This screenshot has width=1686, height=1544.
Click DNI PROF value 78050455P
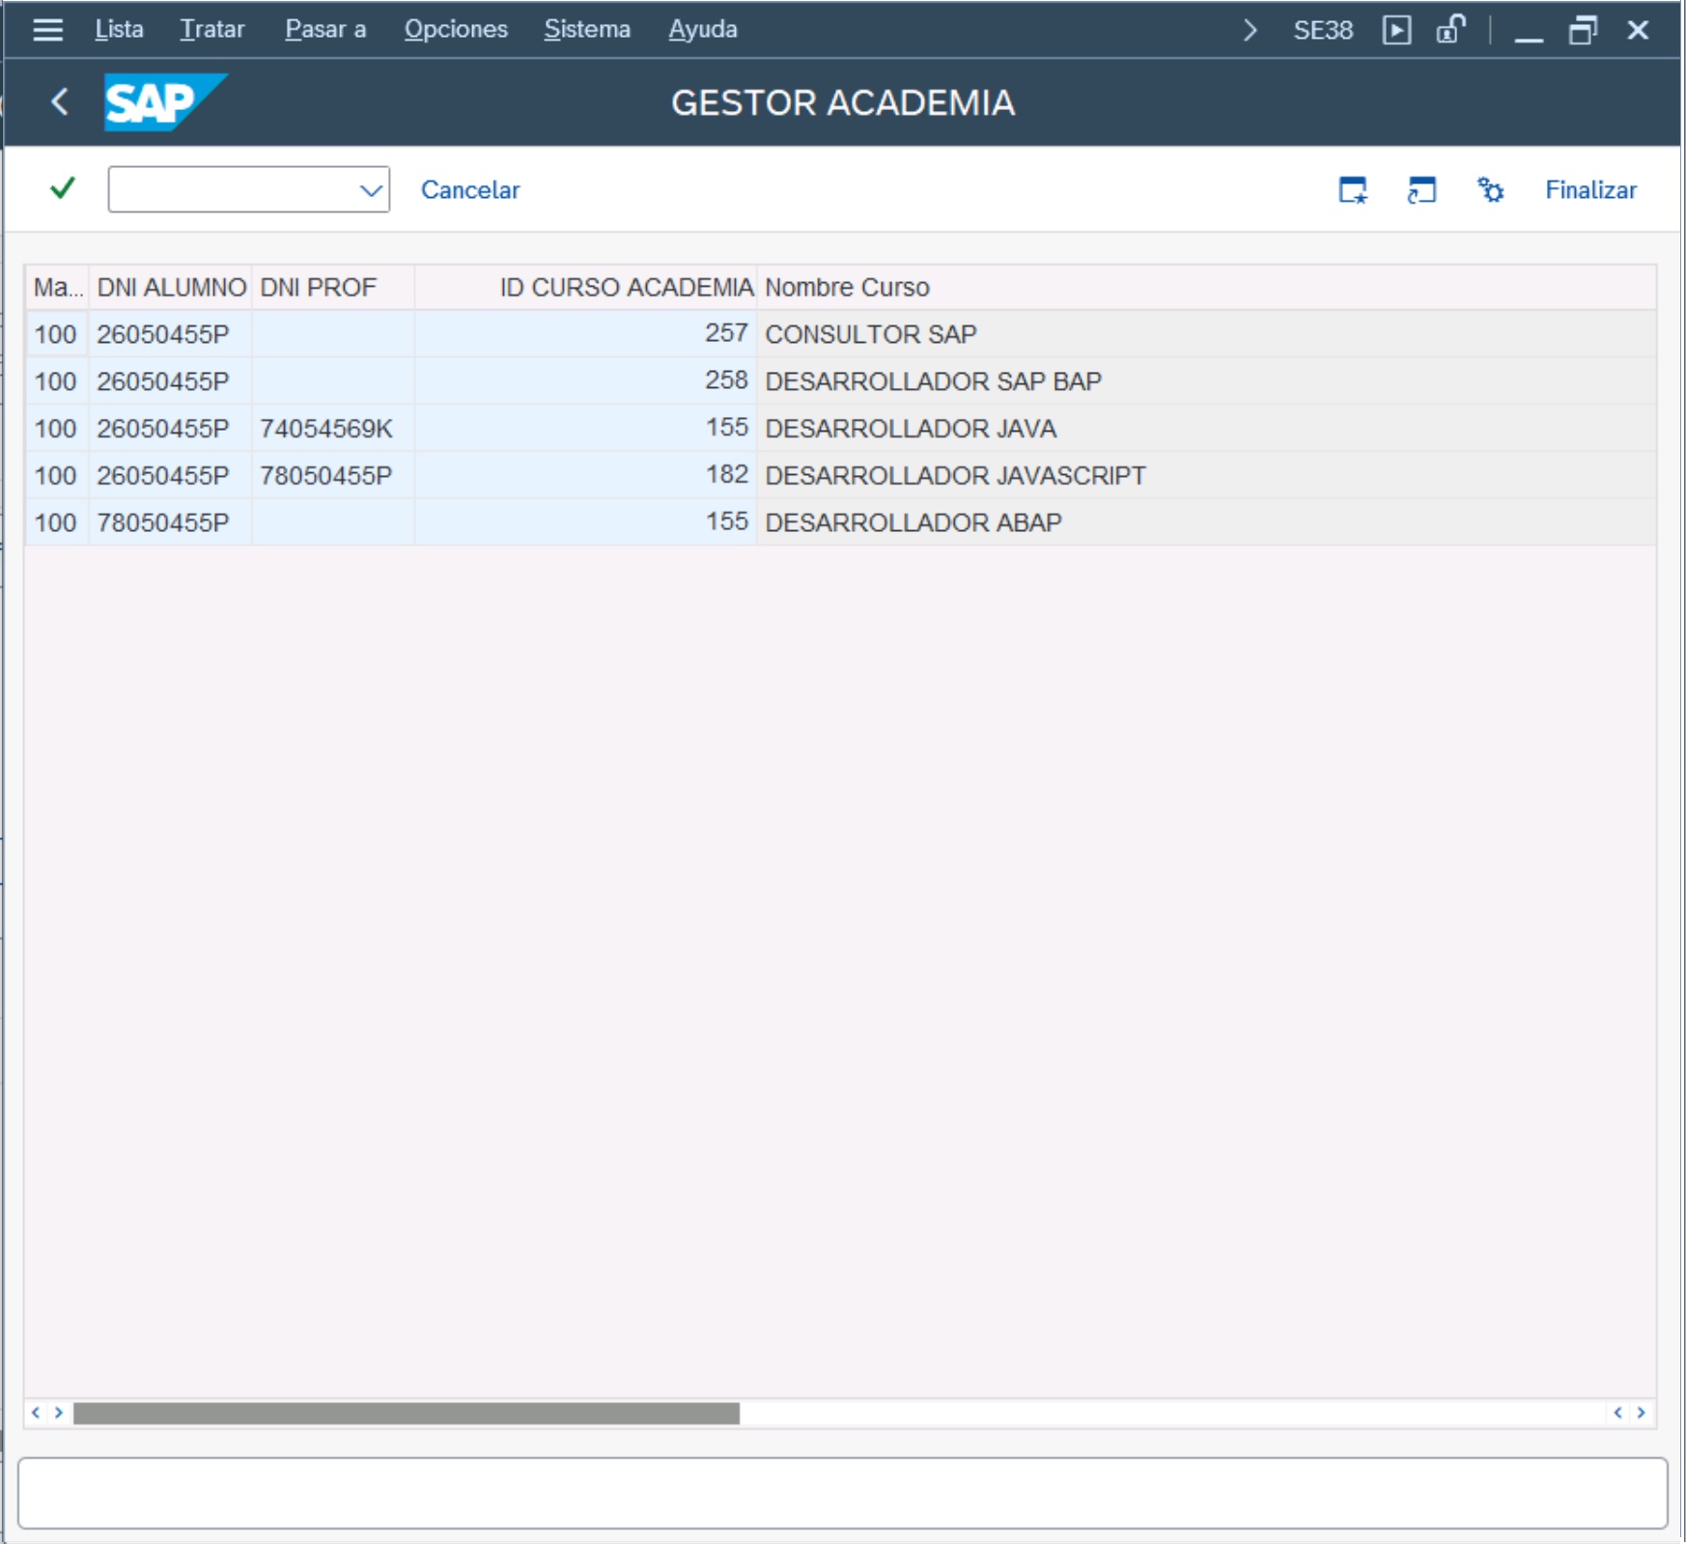click(333, 476)
